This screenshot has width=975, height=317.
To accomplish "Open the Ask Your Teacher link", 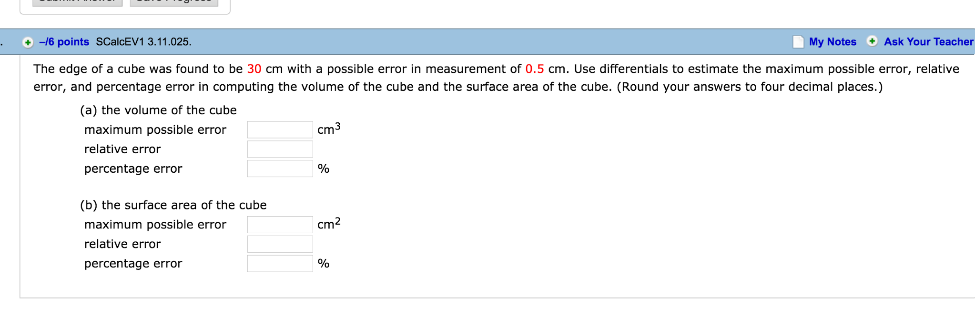I will point(928,42).
